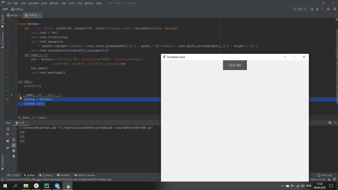Print the Run console output
The width and height of the screenshot is (338, 190).
pos(14,151)
